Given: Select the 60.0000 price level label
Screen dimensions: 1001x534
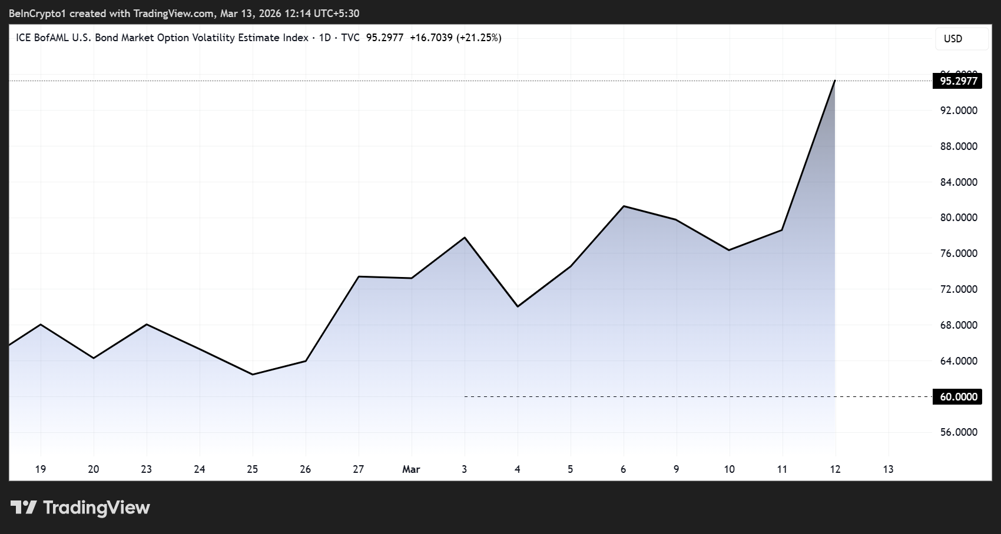Looking at the screenshot, I should pyautogui.click(x=958, y=397).
